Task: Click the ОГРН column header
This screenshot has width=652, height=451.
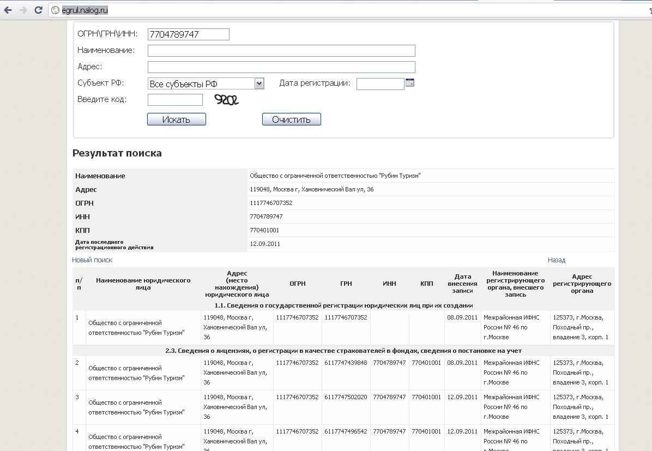Action: coord(297,284)
